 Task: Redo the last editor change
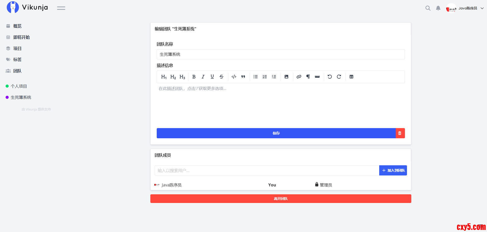339,77
